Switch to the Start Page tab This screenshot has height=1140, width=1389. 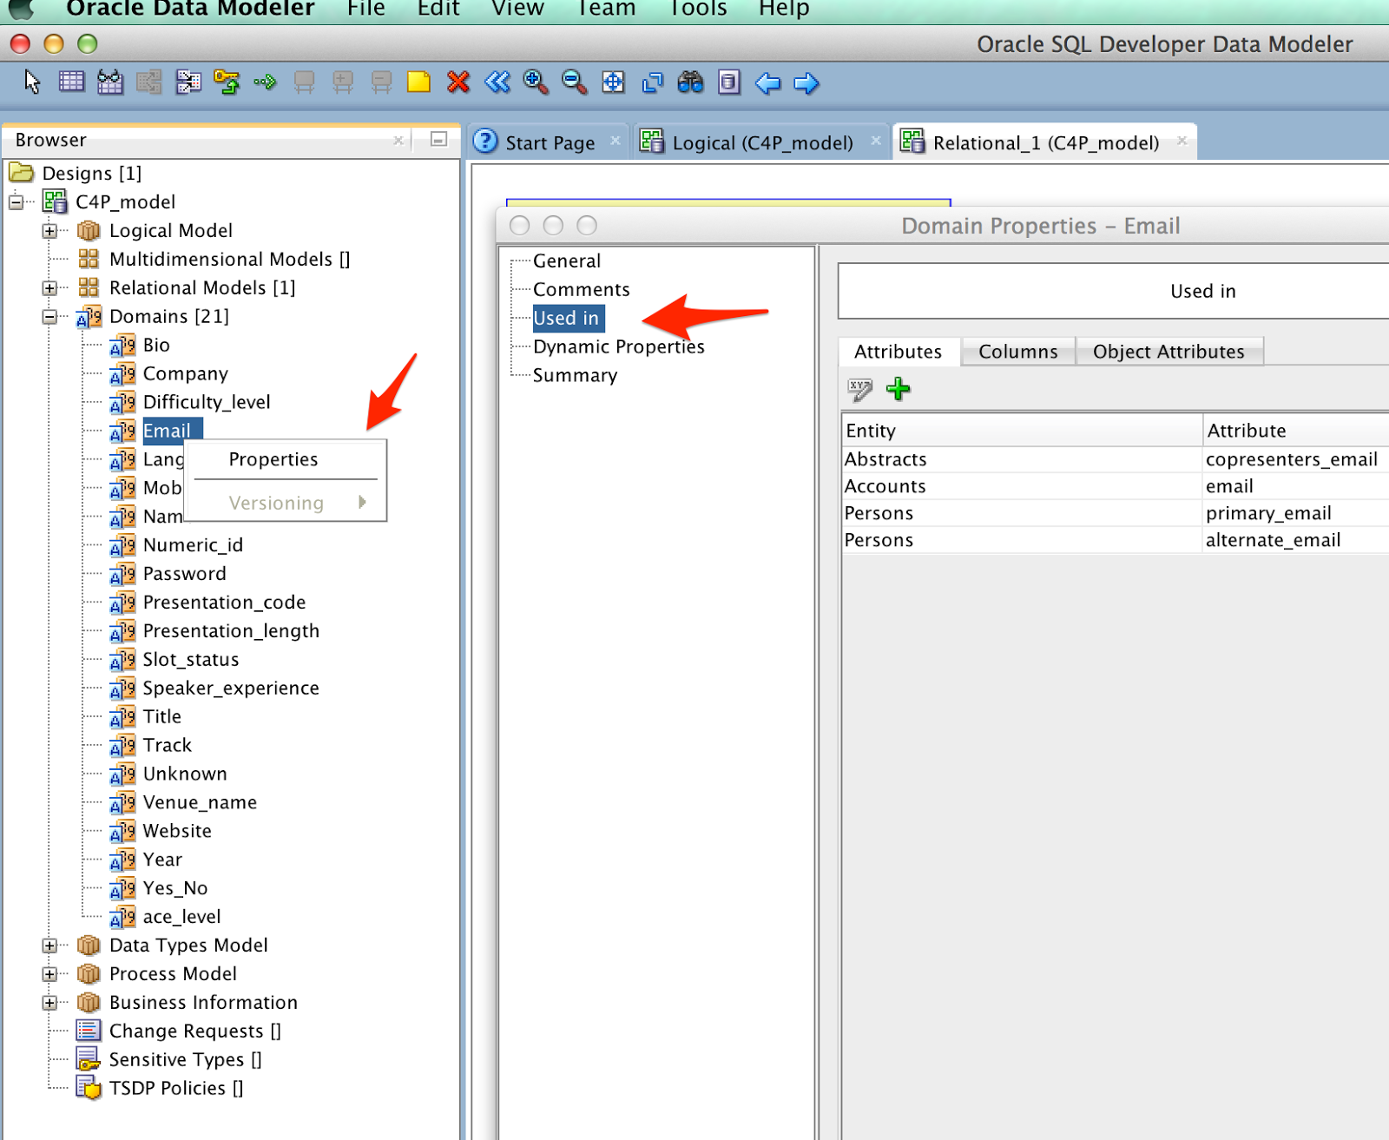[x=550, y=143]
